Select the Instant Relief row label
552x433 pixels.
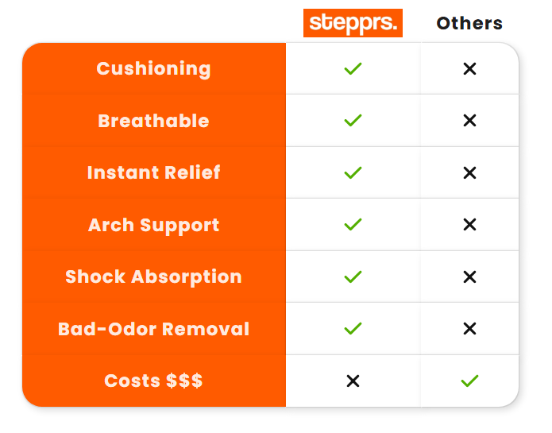coord(153,172)
